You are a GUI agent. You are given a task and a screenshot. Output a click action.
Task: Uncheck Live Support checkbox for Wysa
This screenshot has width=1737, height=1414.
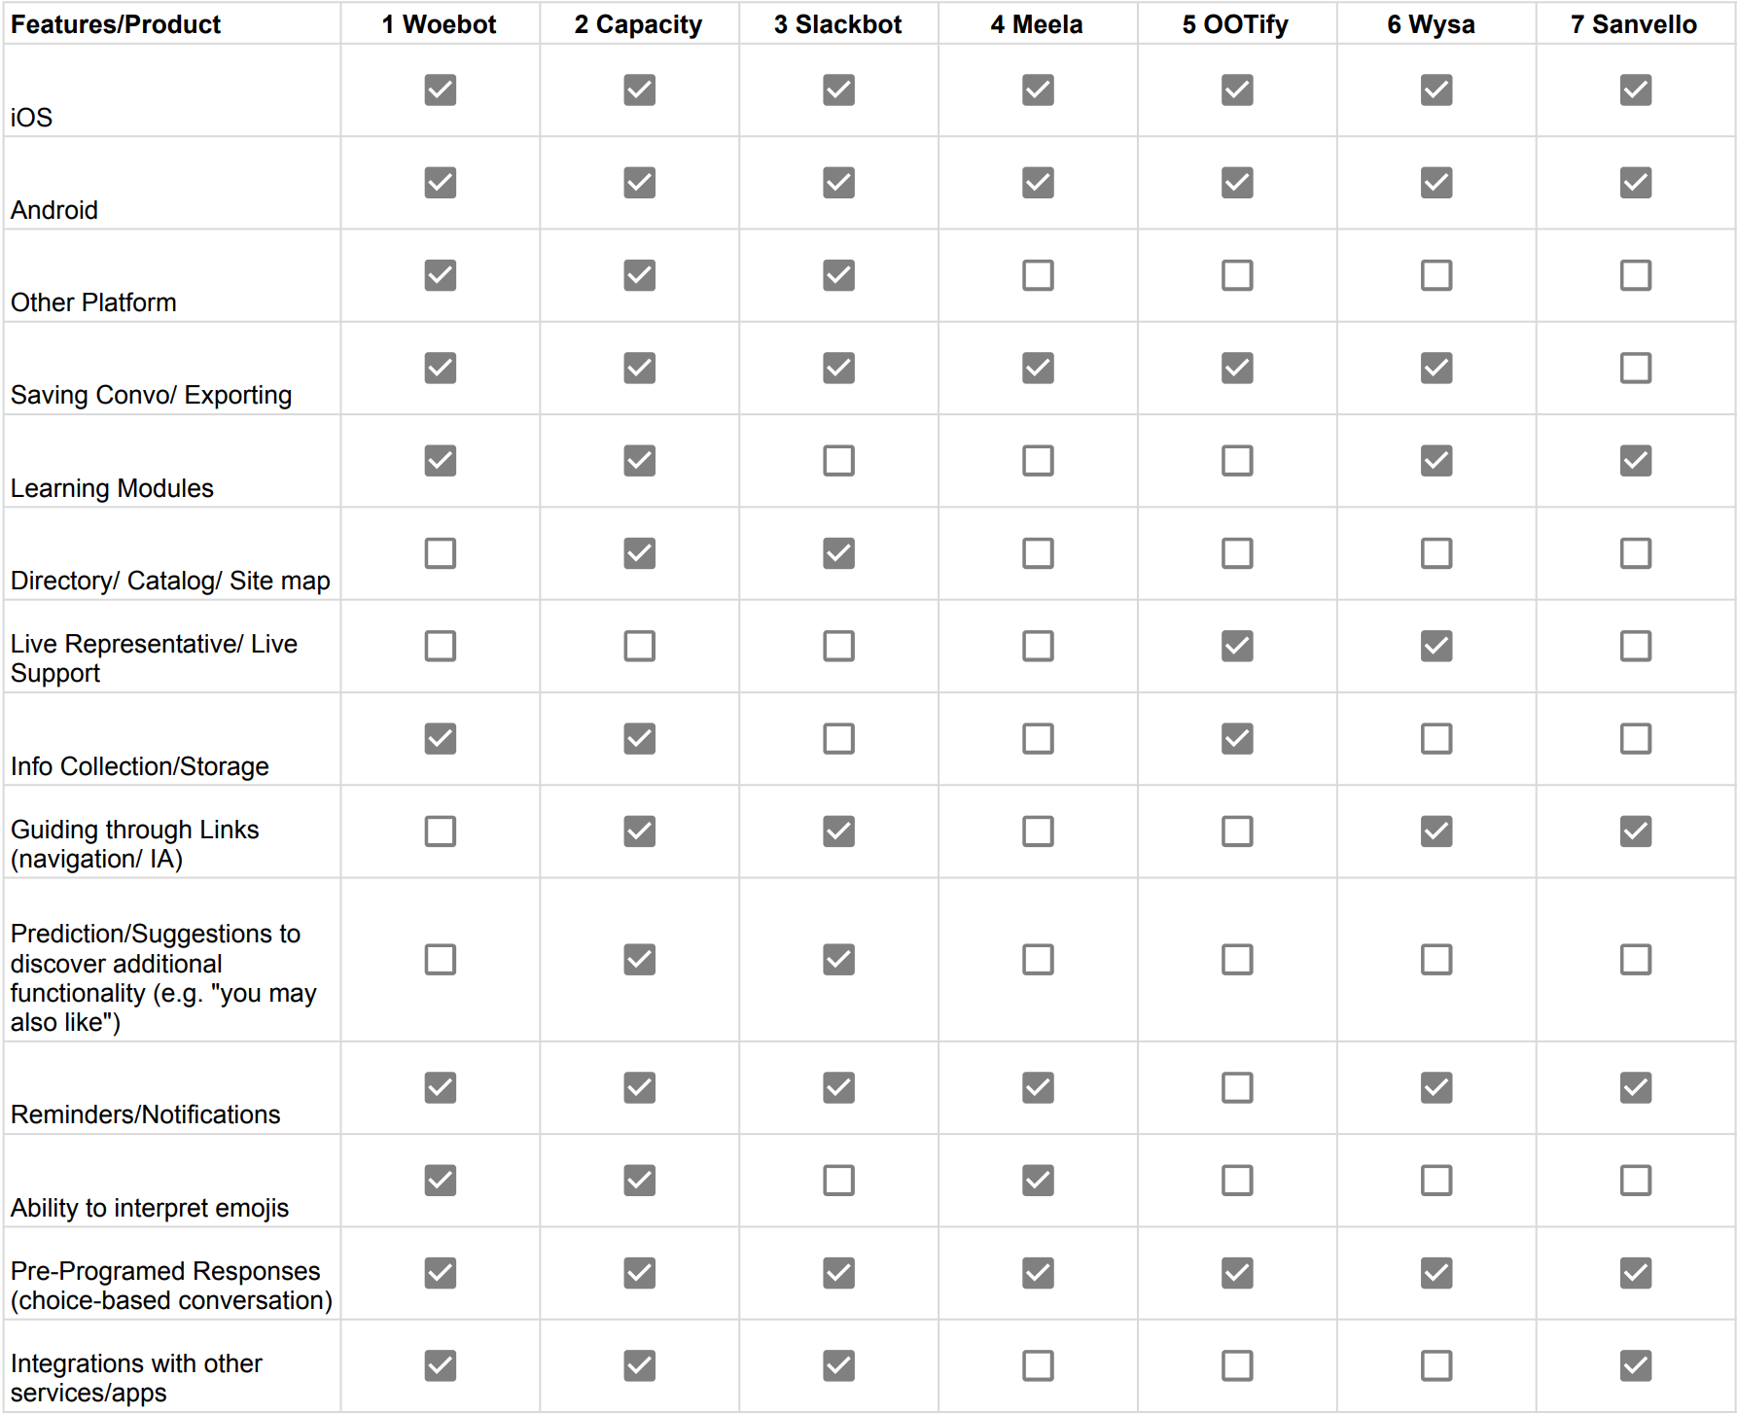pyautogui.click(x=1436, y=646)
